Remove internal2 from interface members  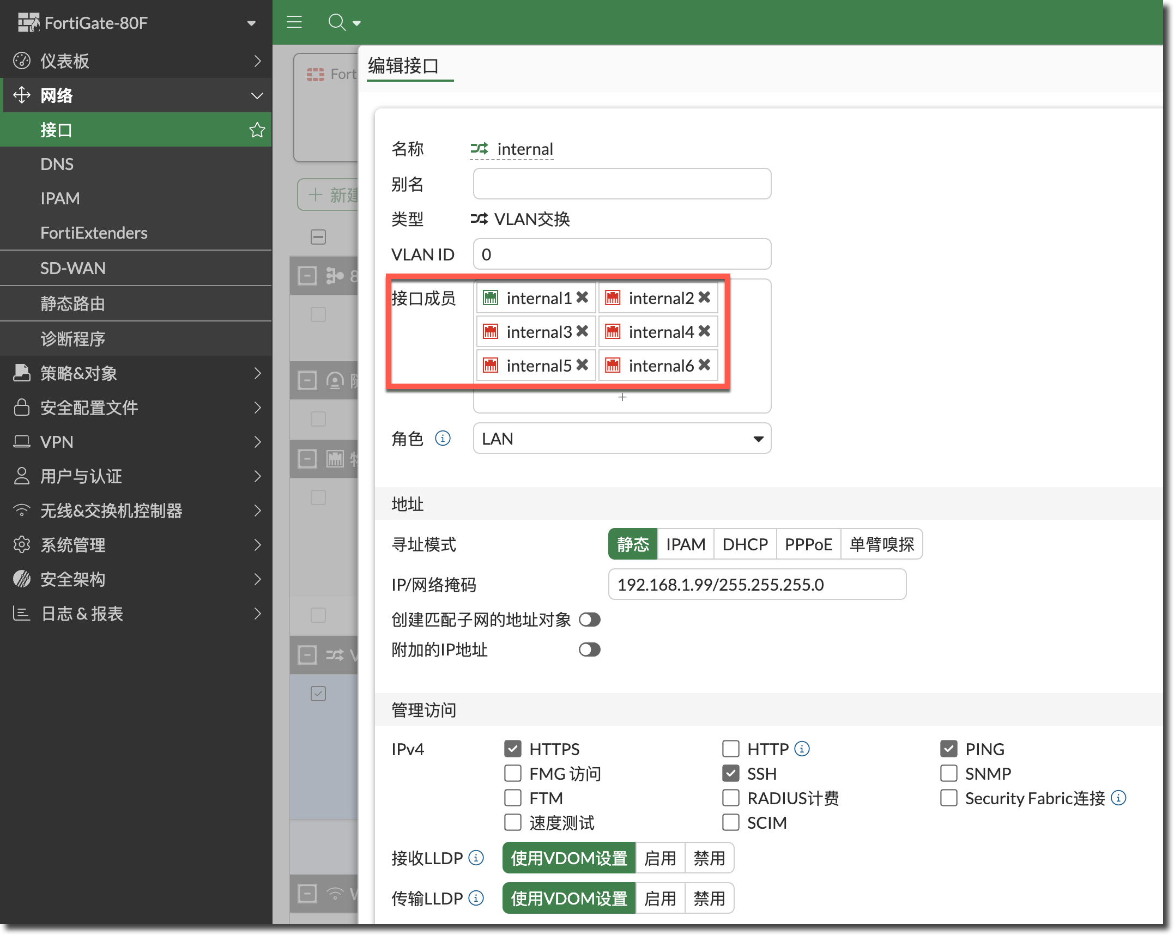coord(704,297)
